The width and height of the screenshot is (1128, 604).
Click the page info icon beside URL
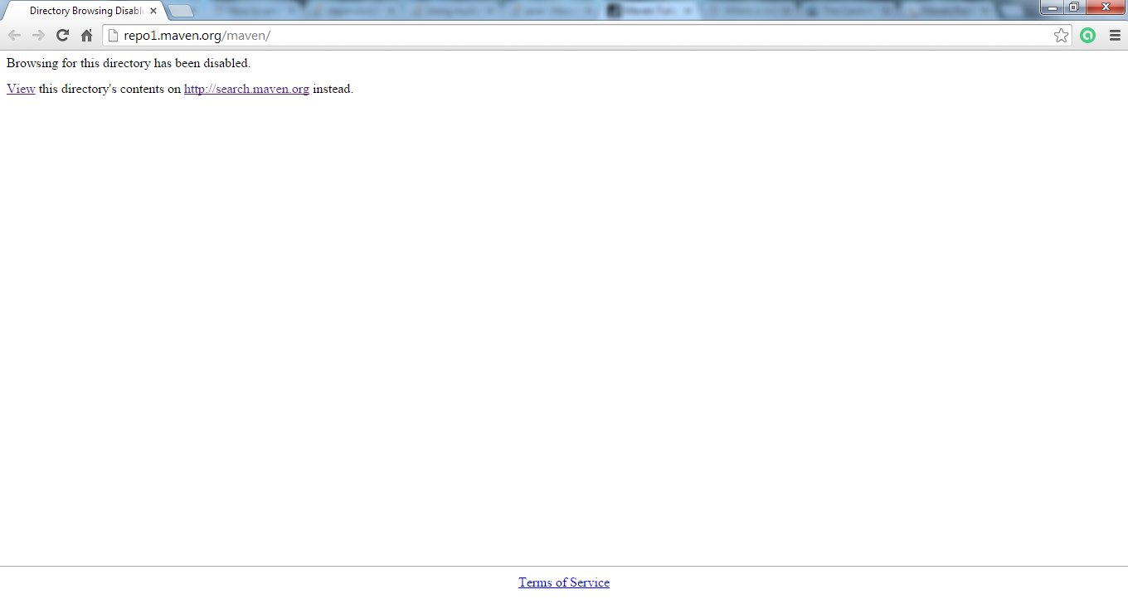coord(114,36)
